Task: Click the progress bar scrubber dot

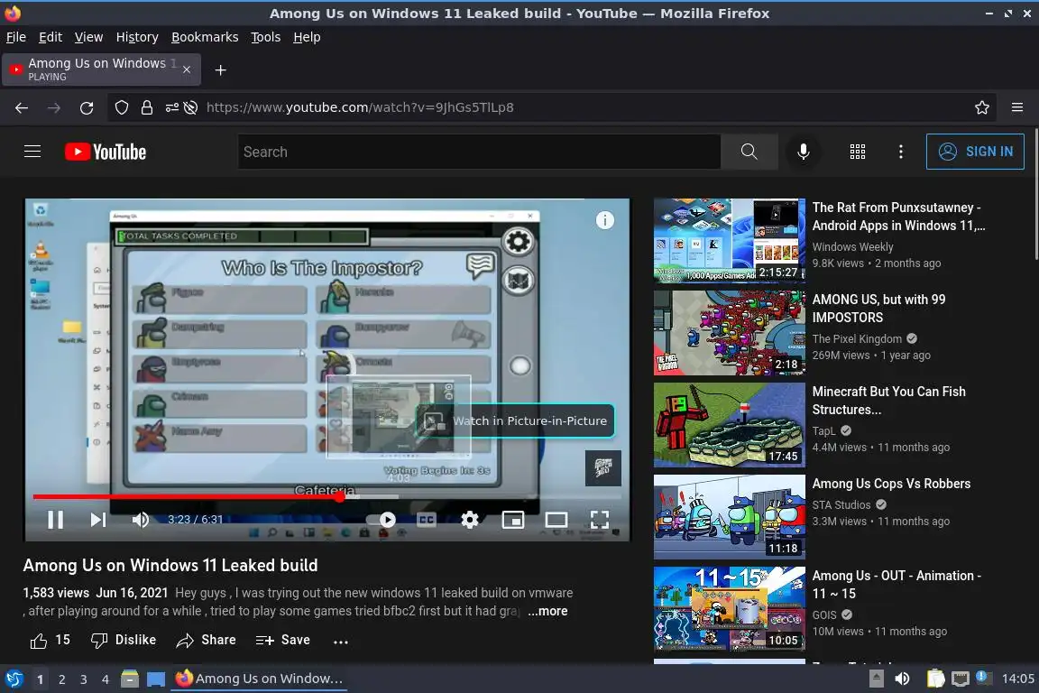Action: 339,496
